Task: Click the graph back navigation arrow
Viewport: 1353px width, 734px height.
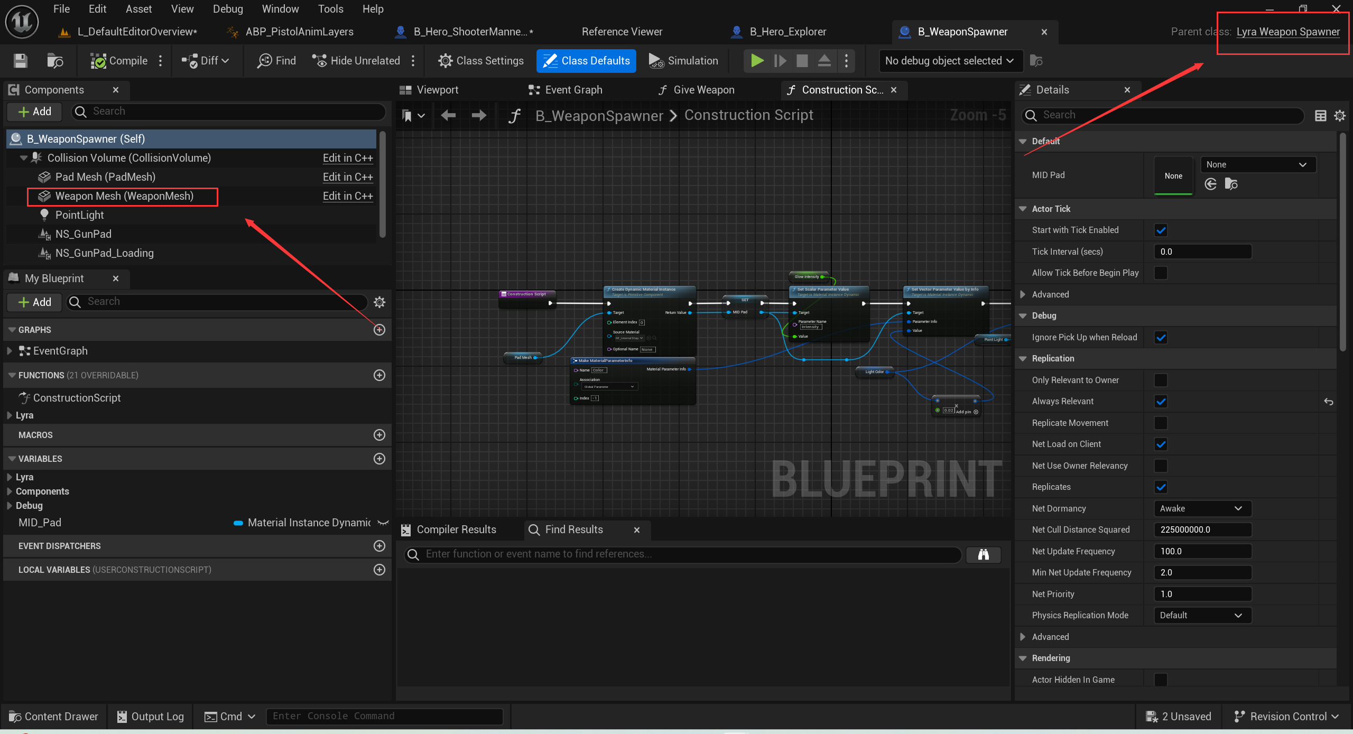Action: point(448,115)
